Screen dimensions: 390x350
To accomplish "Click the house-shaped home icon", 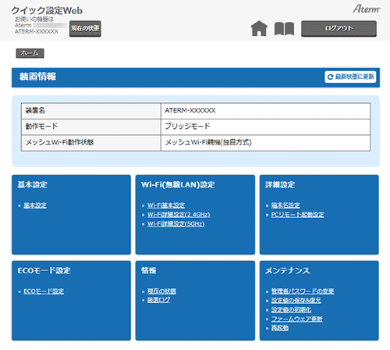I will [x=259, y=28].
